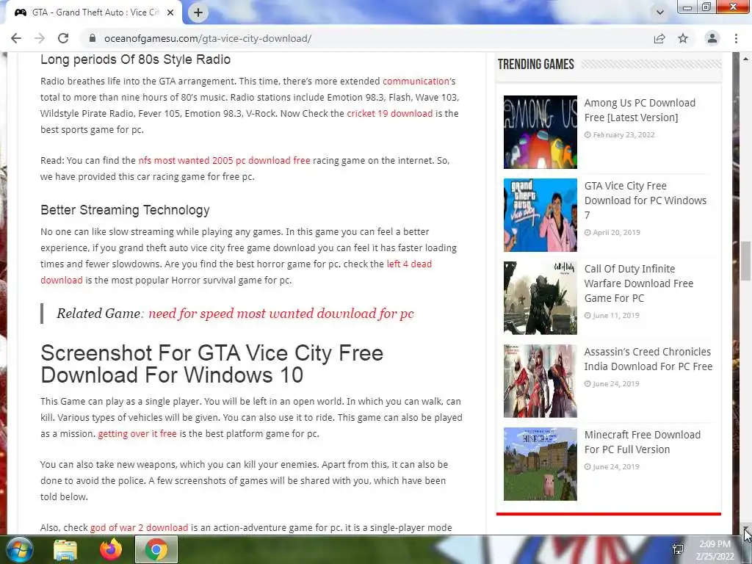The image size is (752, 564).
Task: Click the 'February 23, 2022' date
Action: click(623, 135)
